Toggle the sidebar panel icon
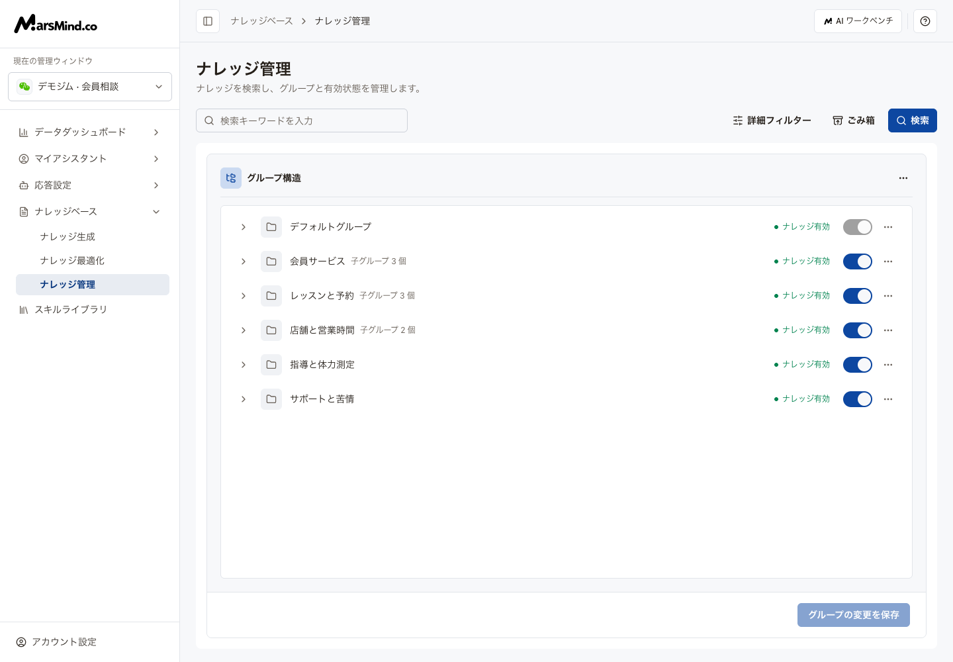Screen dimensions: 953x662 (x=208, y=21)
